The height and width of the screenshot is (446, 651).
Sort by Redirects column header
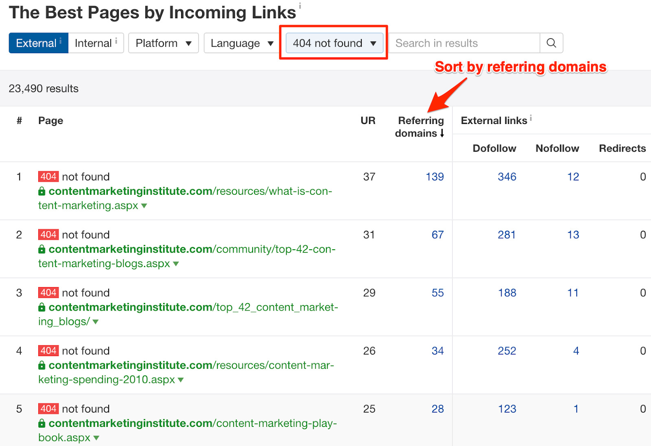point(623,148)
